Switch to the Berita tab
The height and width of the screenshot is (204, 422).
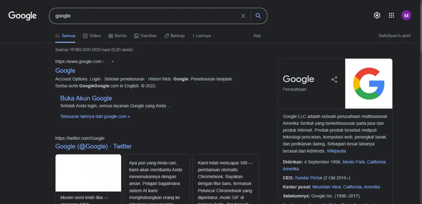[x=118, y=36]
